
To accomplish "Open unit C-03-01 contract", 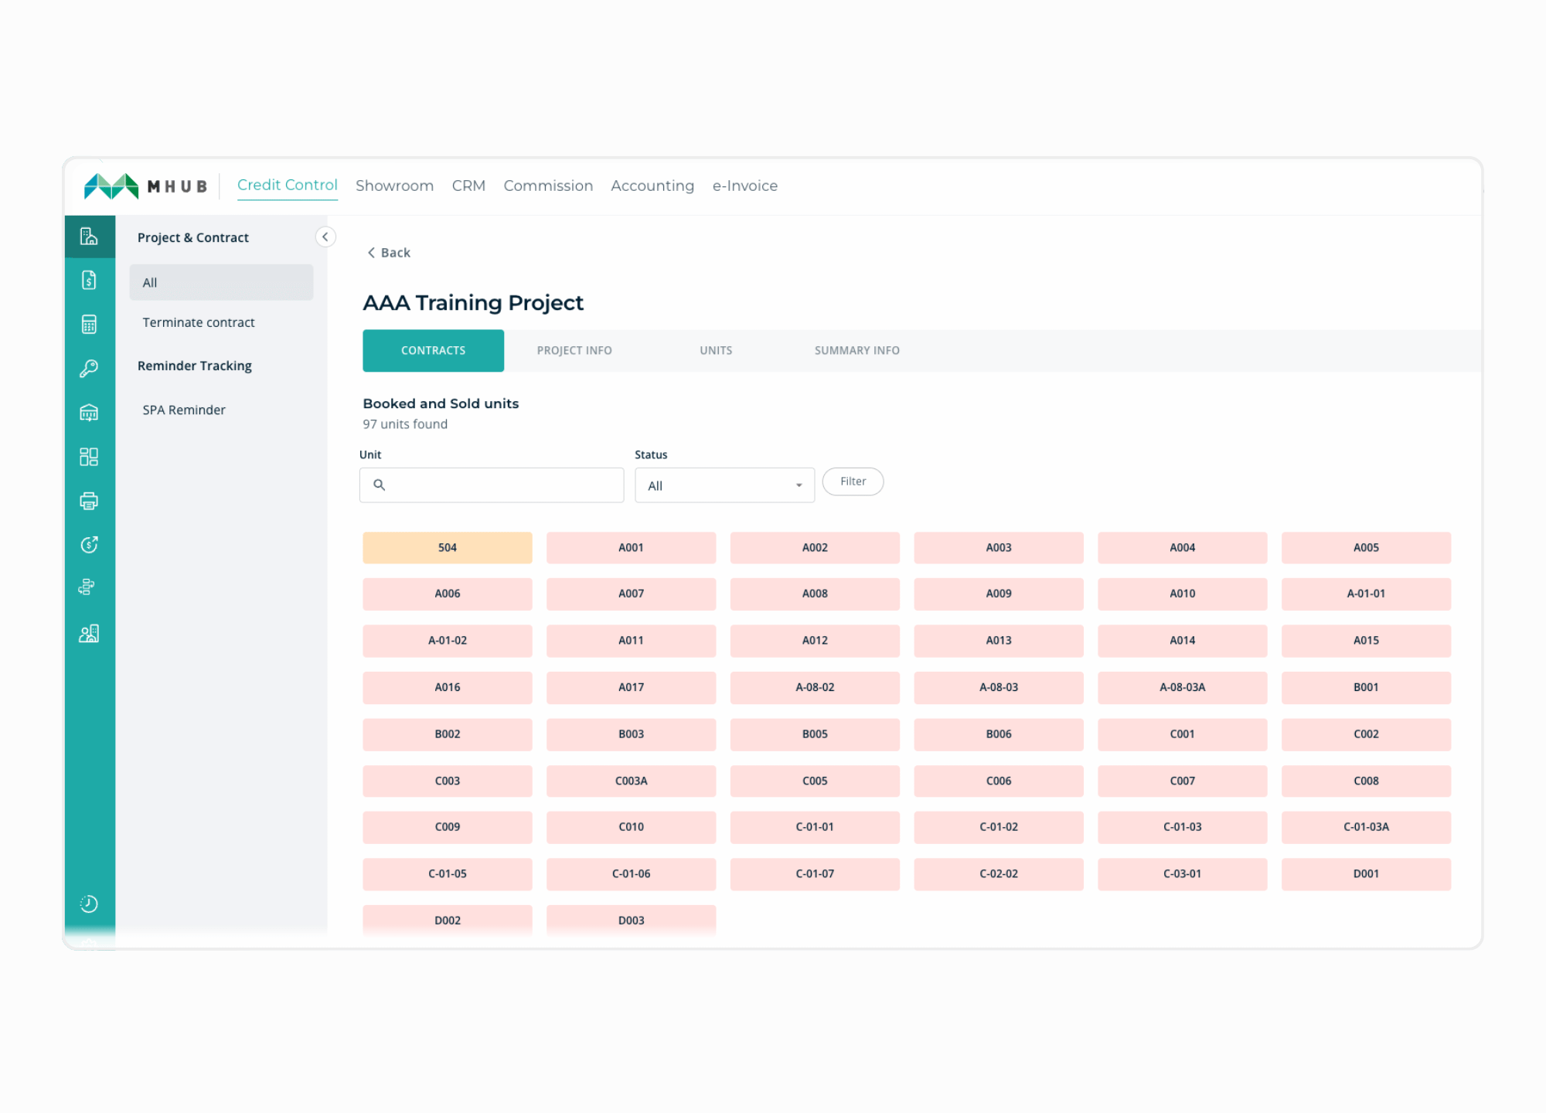I will tap(1182, 874).
